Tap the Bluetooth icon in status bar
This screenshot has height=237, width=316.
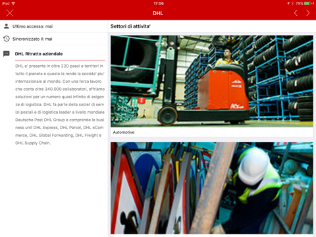[x=292, y=3]
